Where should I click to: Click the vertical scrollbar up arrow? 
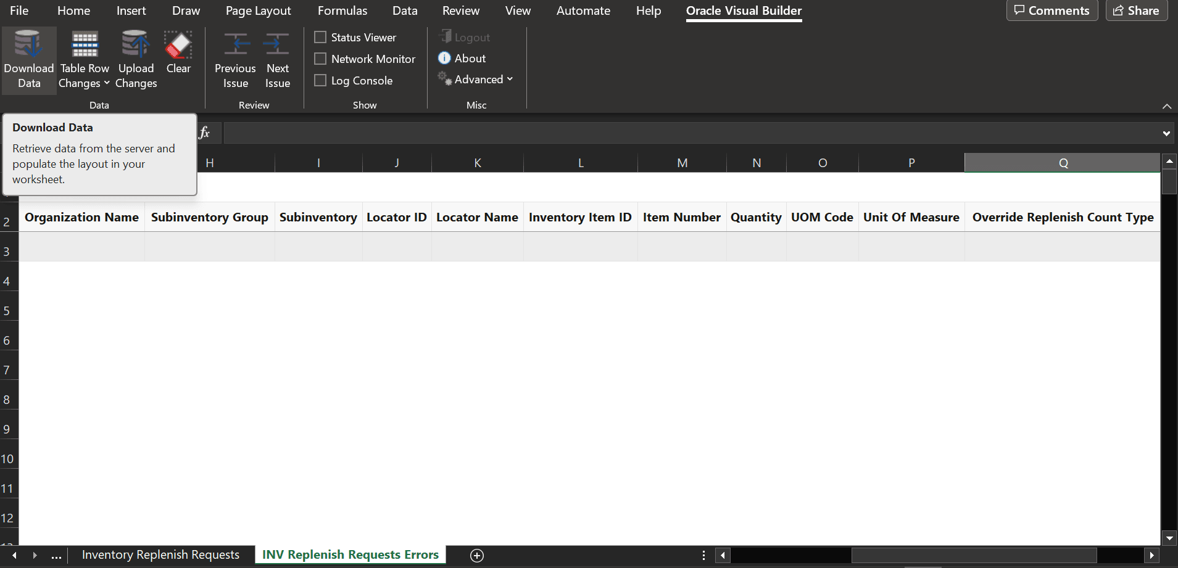click(x=1169, y=162)
